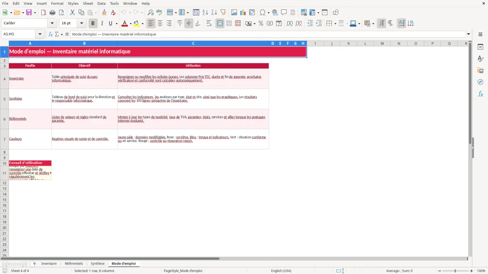Run the spelling check

159,13
